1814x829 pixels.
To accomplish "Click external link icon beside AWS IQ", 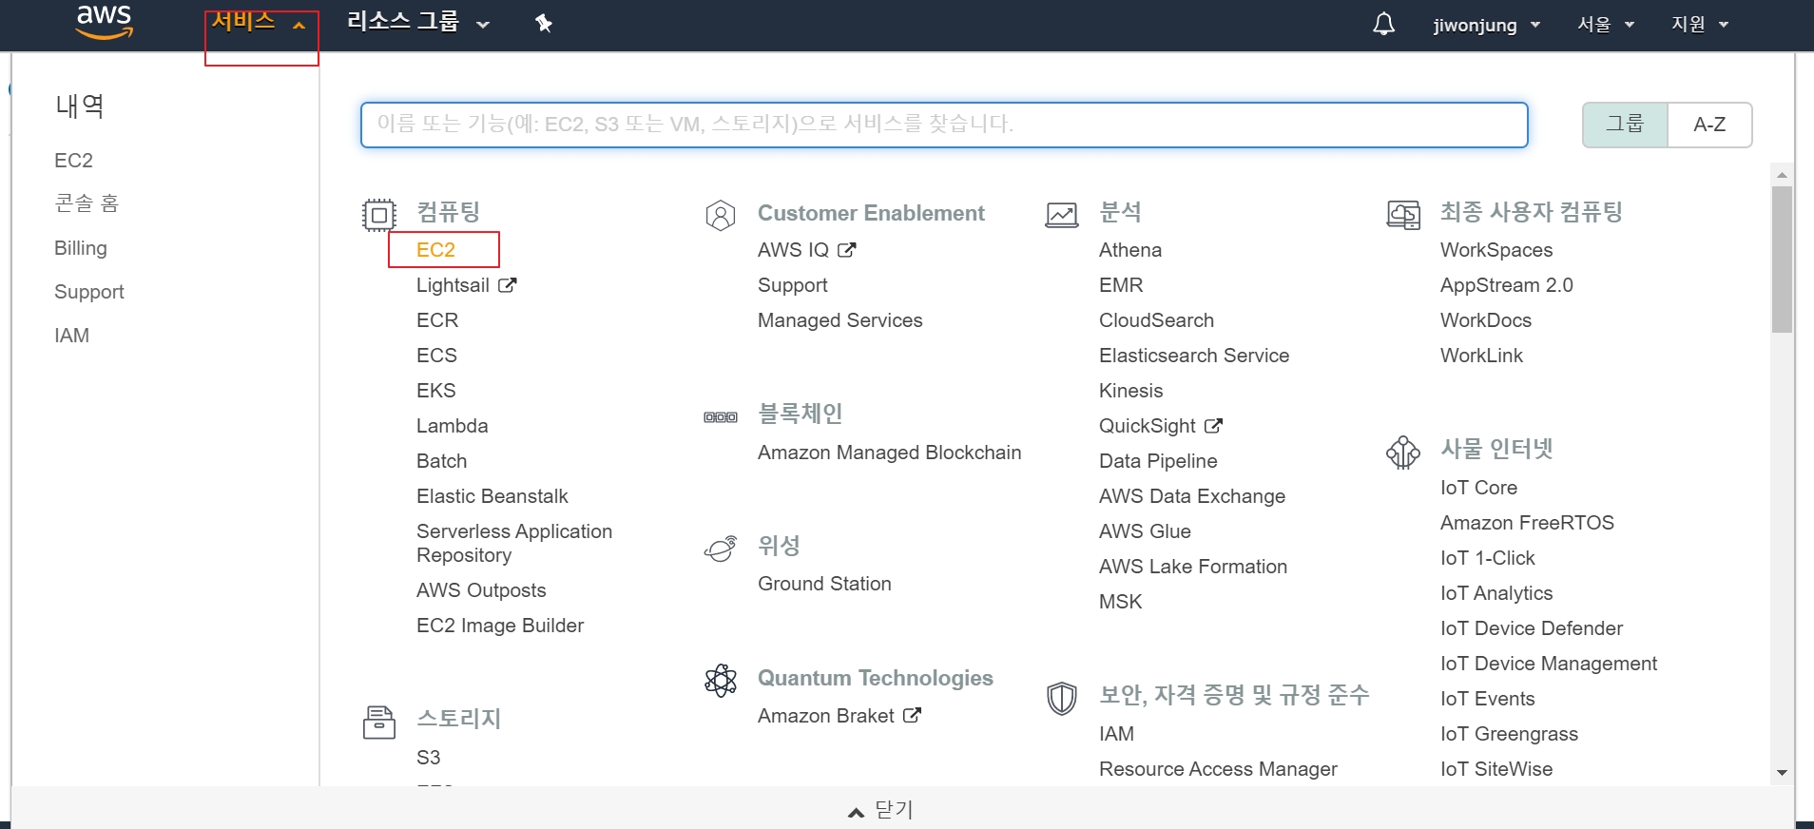I will [x=847, y=250].
